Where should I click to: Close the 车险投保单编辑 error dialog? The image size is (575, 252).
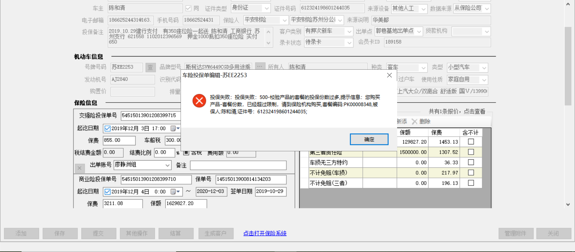point(389,75)
